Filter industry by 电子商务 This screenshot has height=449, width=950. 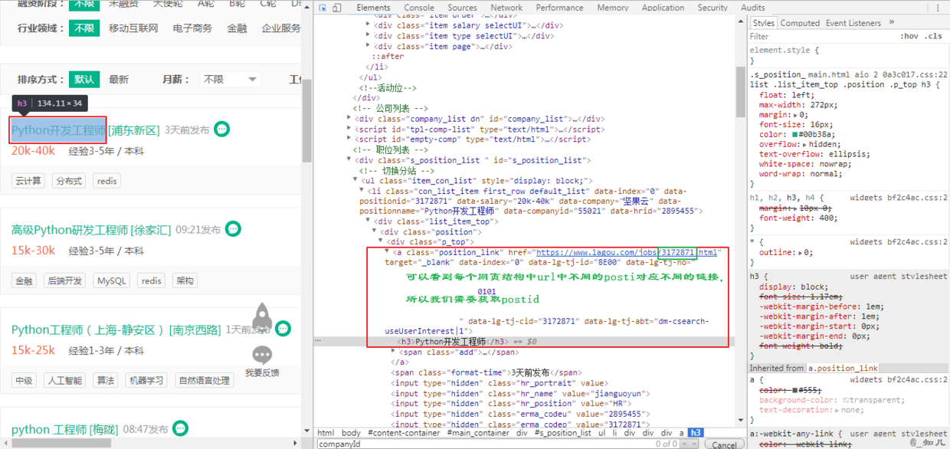pos(192,28)
